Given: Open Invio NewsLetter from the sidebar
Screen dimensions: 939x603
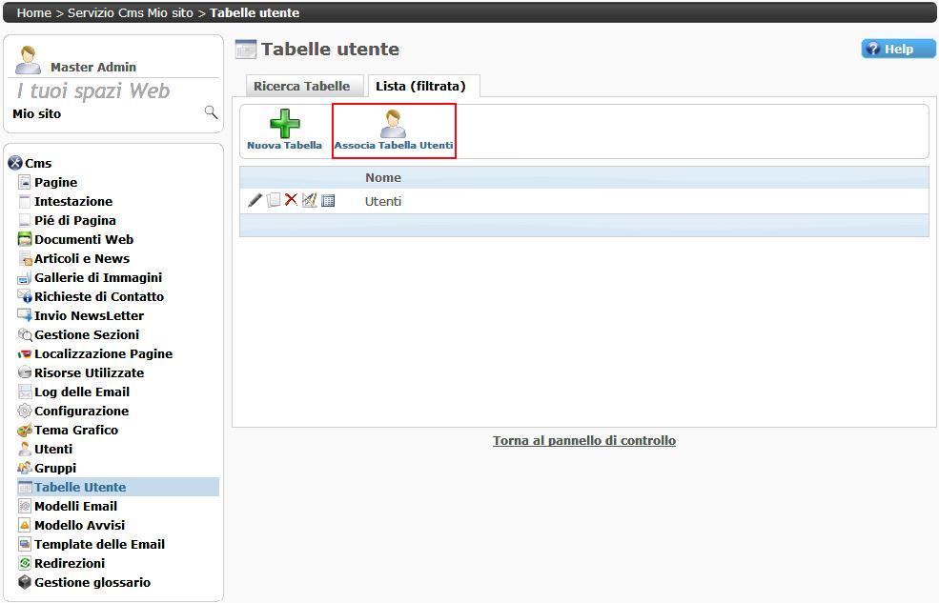Looking at the screenshot, I should click(89, 315).
